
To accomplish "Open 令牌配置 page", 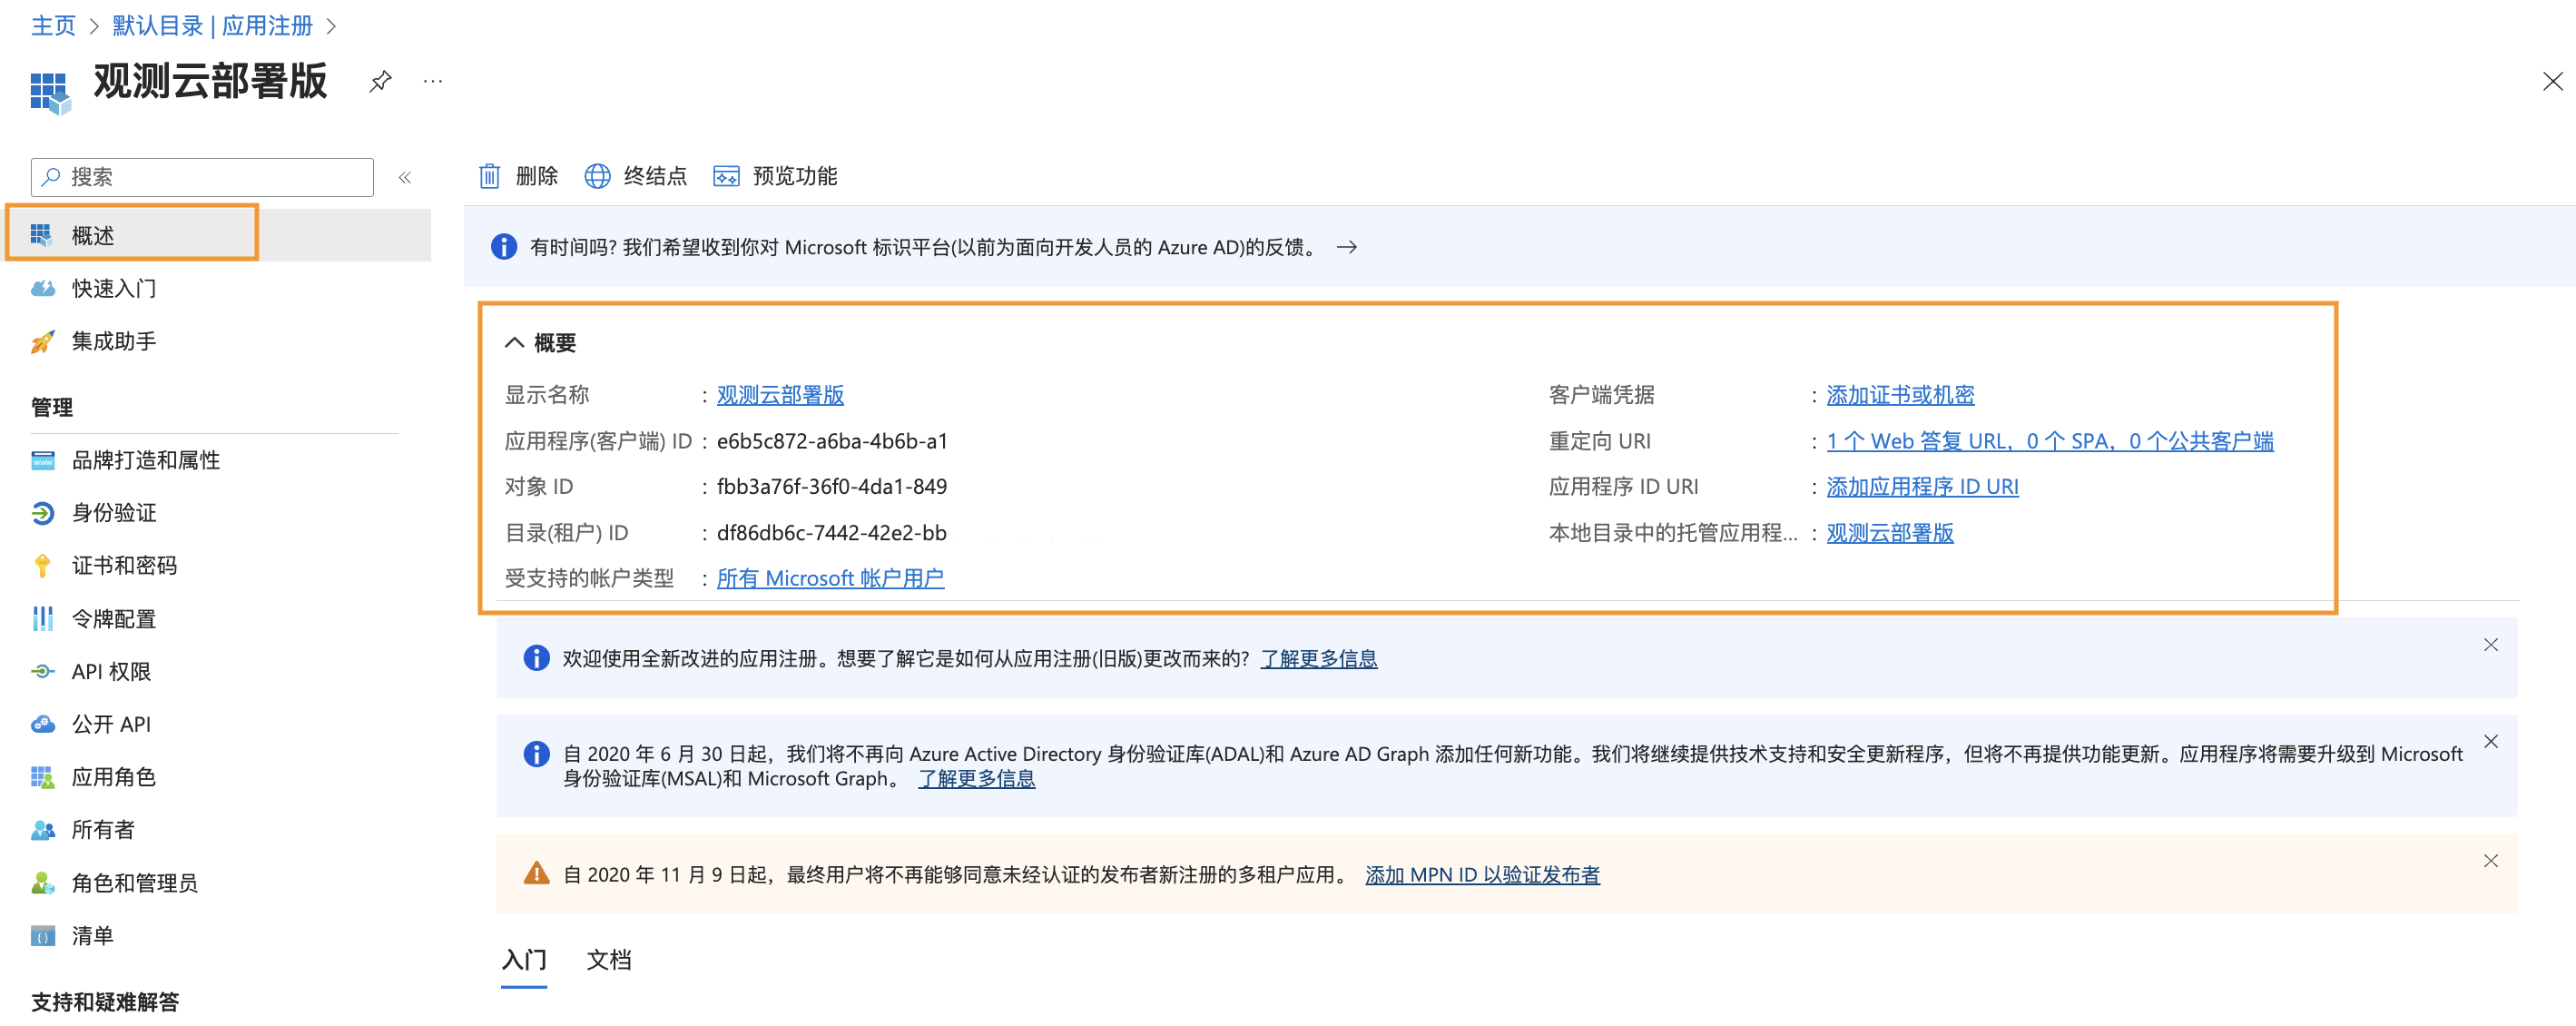I will tap(113, 619).
